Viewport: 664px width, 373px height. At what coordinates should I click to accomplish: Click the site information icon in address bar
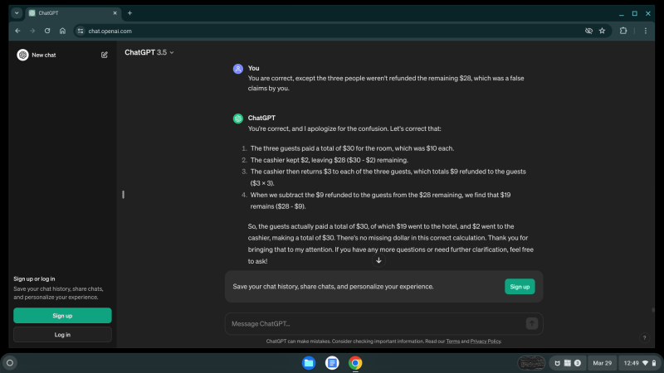[x=81, y=31]
